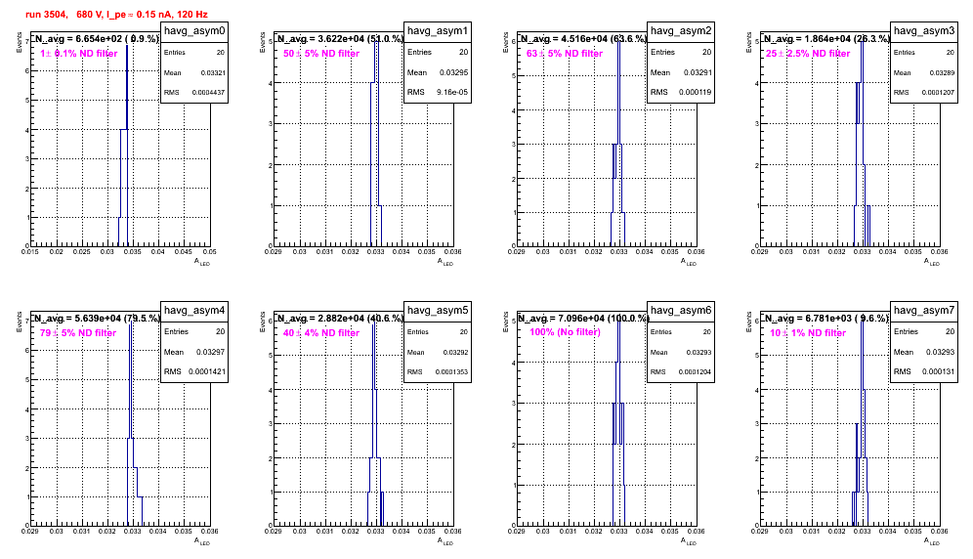Select the havg_asym5 stats box title
This screenshot has width=973, height=559.
pos(438,311)
